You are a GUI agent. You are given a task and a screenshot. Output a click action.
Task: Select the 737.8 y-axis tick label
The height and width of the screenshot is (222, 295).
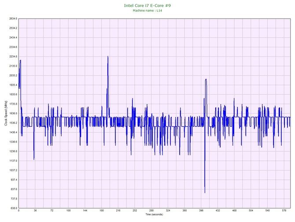coord(14,199)
